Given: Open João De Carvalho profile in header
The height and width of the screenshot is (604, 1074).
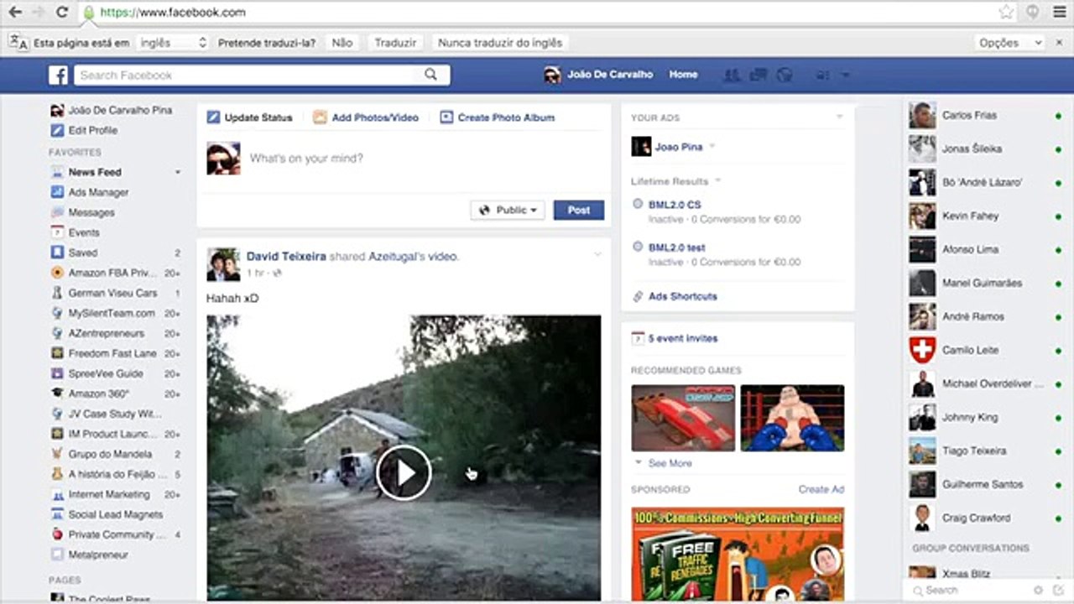Looking at the screenshot, I should tap(598, 75).
